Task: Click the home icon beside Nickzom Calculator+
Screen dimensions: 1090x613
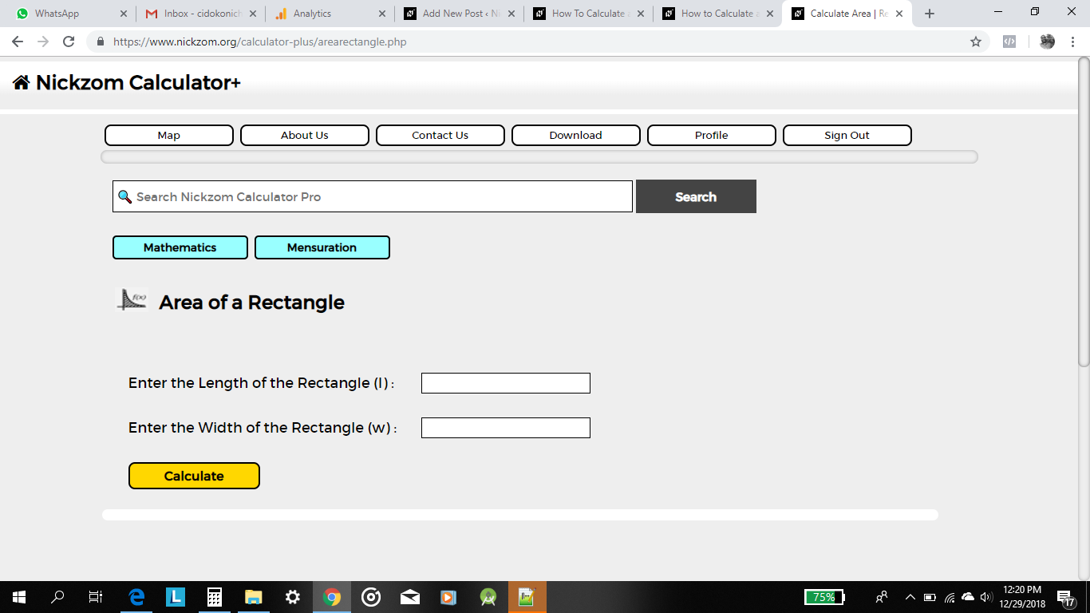Action: (22, 82)
